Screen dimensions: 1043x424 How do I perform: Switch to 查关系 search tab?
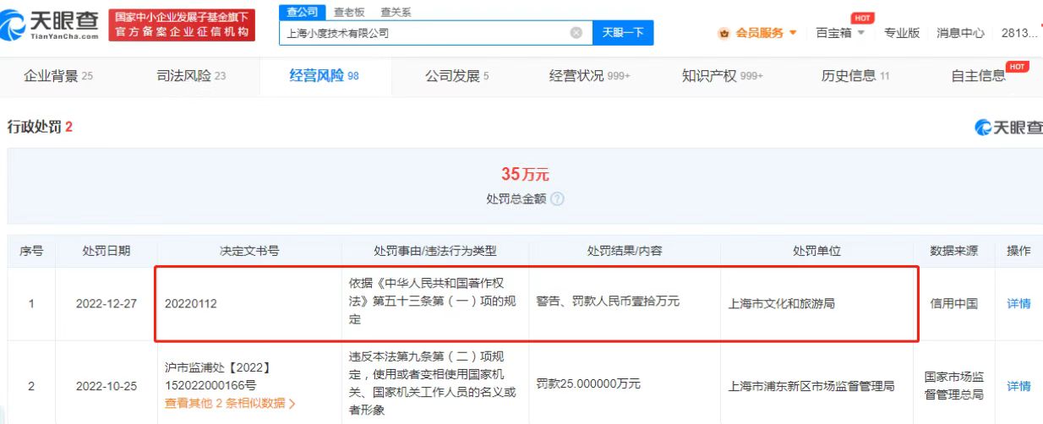tap(395, 12)
